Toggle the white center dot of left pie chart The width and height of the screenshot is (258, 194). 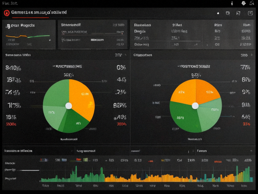pos(69,106)
